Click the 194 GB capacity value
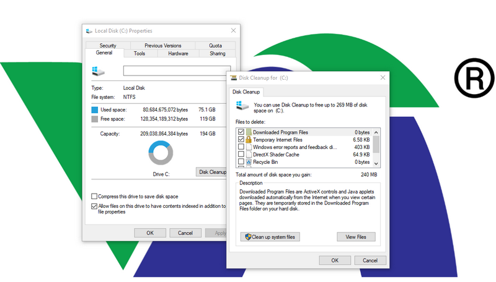The width and height of the screenshot is (496, 282). point(208,134)
